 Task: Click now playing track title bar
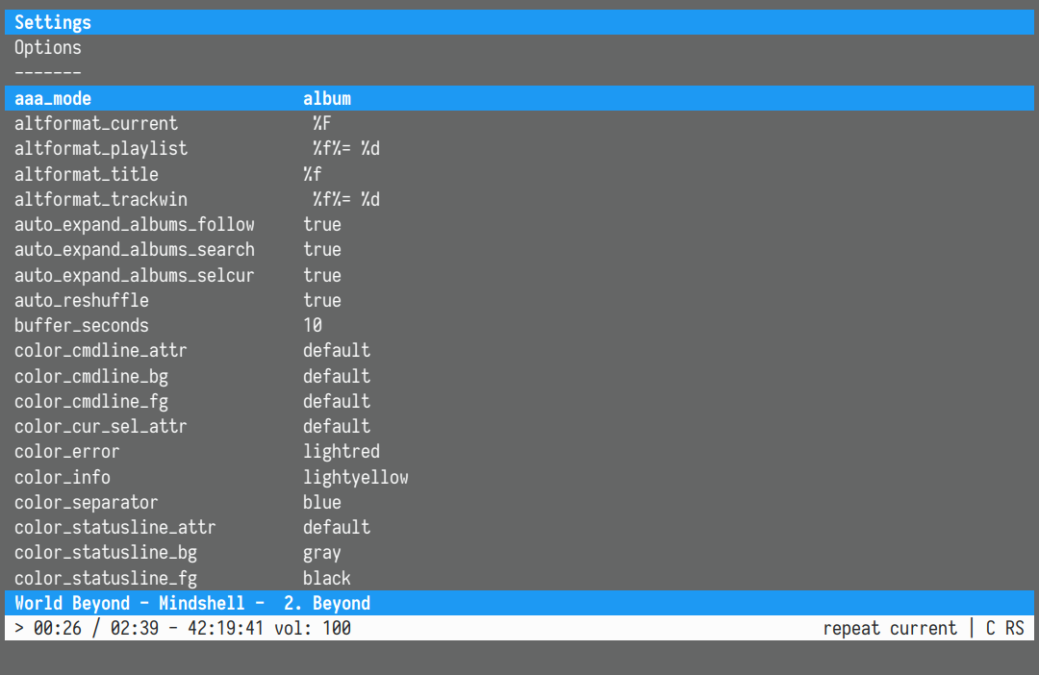tap(192, 603)
